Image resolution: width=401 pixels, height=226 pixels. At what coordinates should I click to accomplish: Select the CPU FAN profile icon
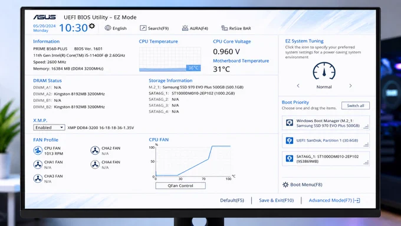[38, 150]
